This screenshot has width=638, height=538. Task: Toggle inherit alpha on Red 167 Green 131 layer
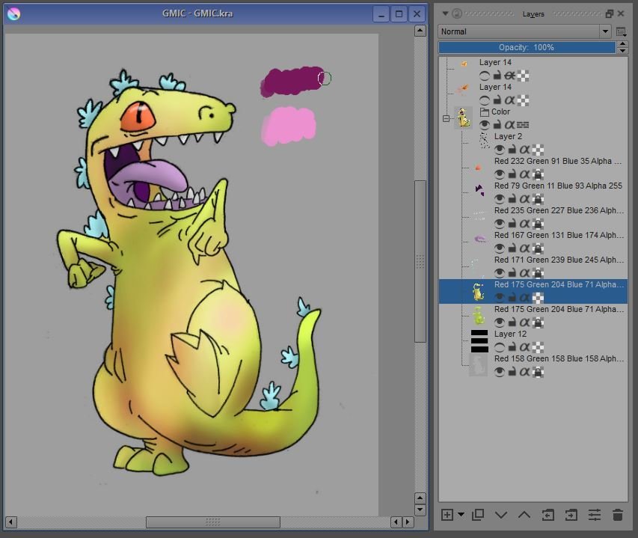[525, 248]
